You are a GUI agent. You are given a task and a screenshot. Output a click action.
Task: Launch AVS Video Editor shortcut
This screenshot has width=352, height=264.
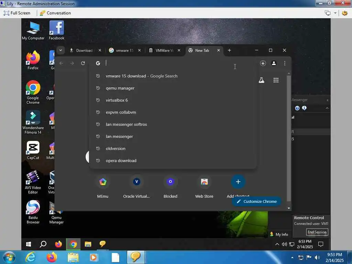click(x=33, y=182)
